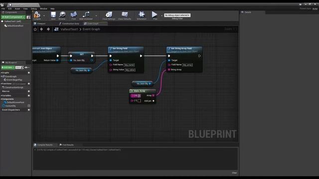Start Simulation from the toolbar
The height and width of the screenshot is (179, 319).
point(142,15)
